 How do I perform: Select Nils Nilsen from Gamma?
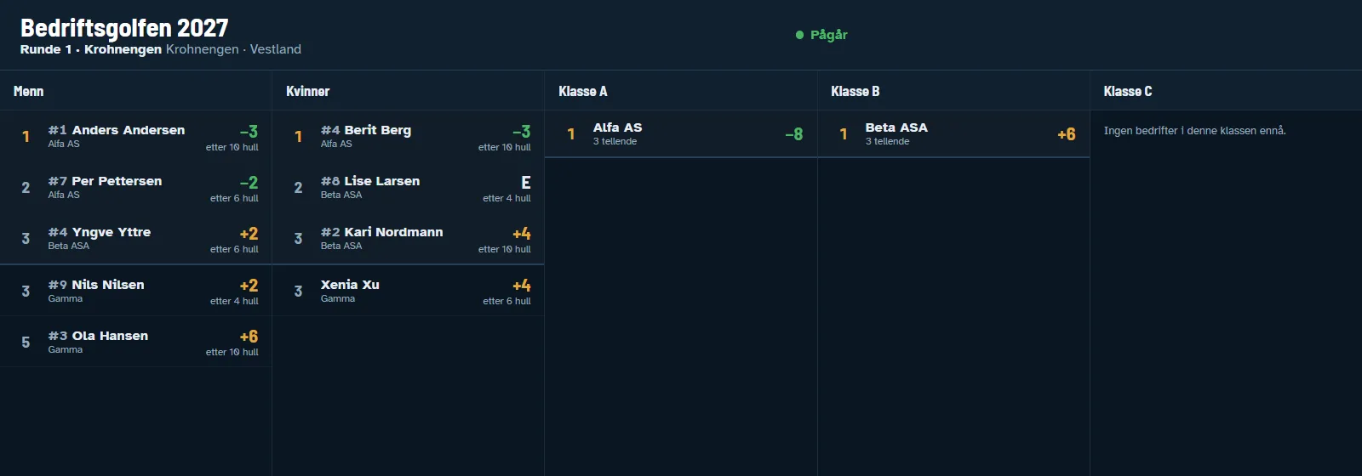[136, 291]
